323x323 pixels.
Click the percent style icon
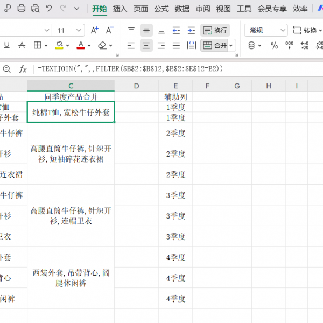tap(274, 46)
